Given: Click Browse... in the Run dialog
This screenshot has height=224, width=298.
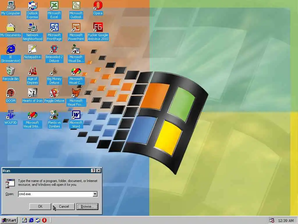Looking at the screenshot, I should [x=87, y=206].
